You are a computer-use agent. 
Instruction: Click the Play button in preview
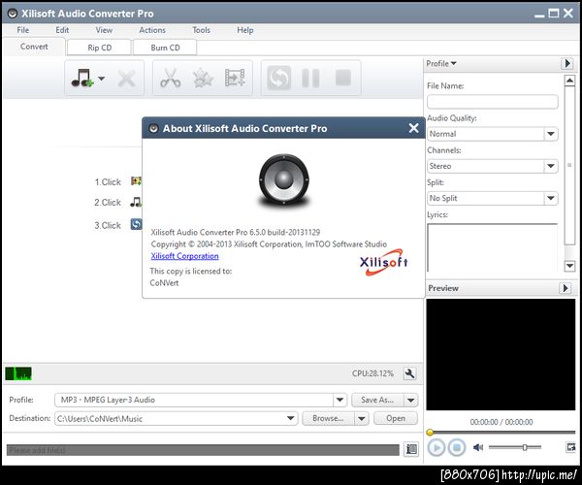tap(436, 447)
